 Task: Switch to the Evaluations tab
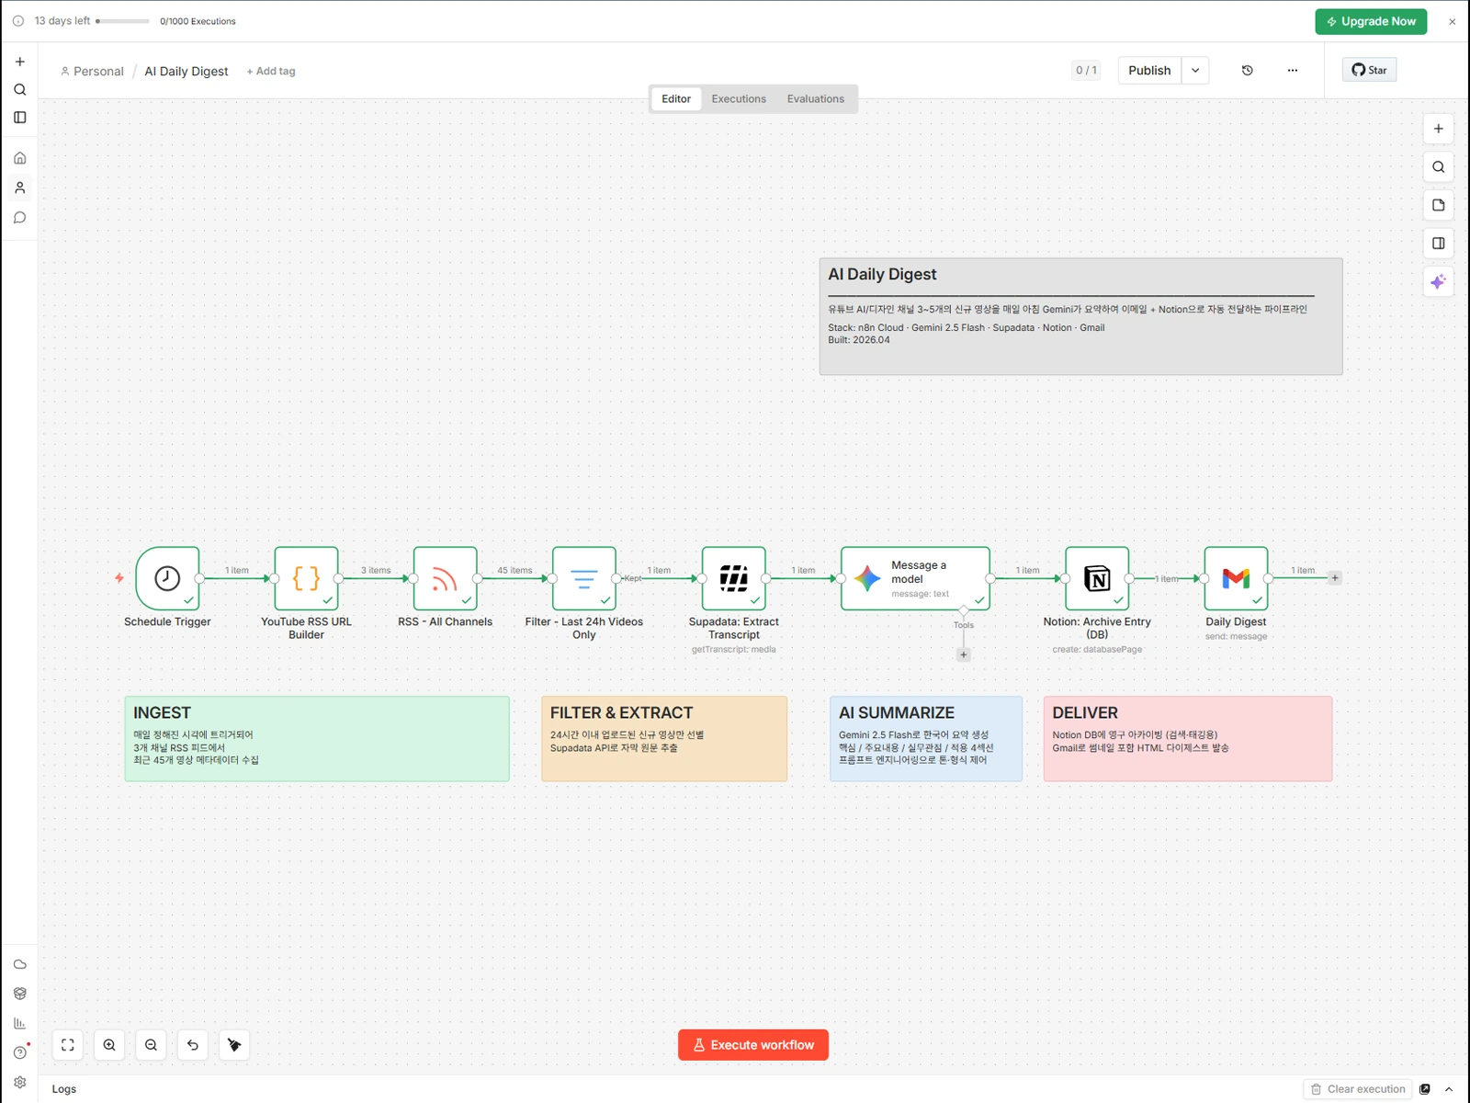pos(816,99)
